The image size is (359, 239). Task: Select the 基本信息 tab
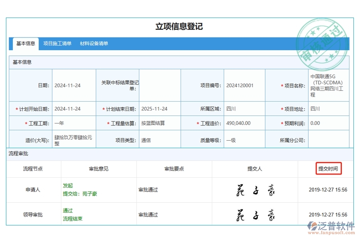pos(25,44)
